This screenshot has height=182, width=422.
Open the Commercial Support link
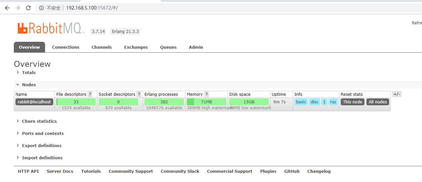[230, 171]
